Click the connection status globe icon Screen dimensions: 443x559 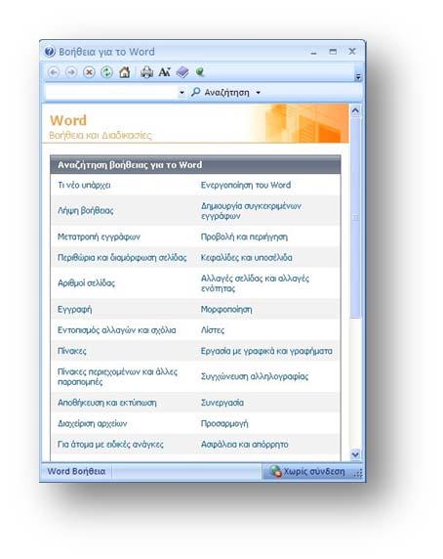(x=275, y=472)
